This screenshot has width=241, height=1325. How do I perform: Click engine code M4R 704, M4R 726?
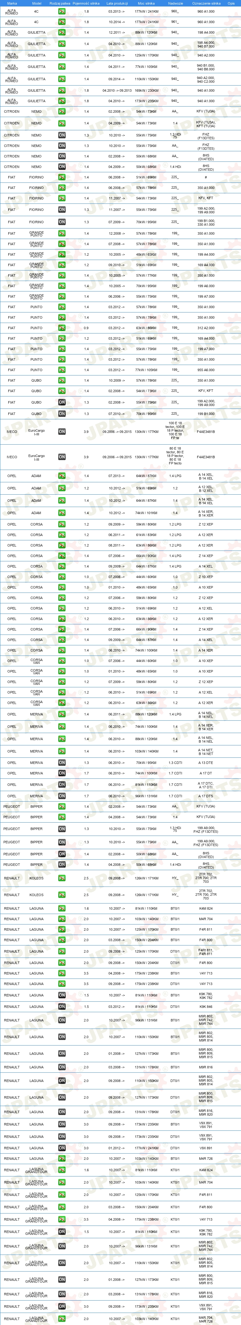coord(206,1319)
